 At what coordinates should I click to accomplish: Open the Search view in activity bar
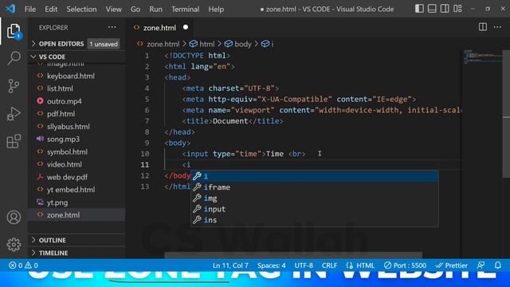tap(14, 58)
